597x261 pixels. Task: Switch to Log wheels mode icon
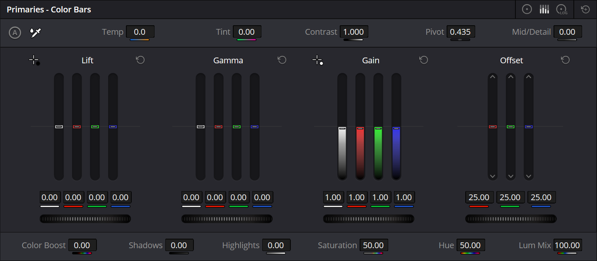coord(562,10)
